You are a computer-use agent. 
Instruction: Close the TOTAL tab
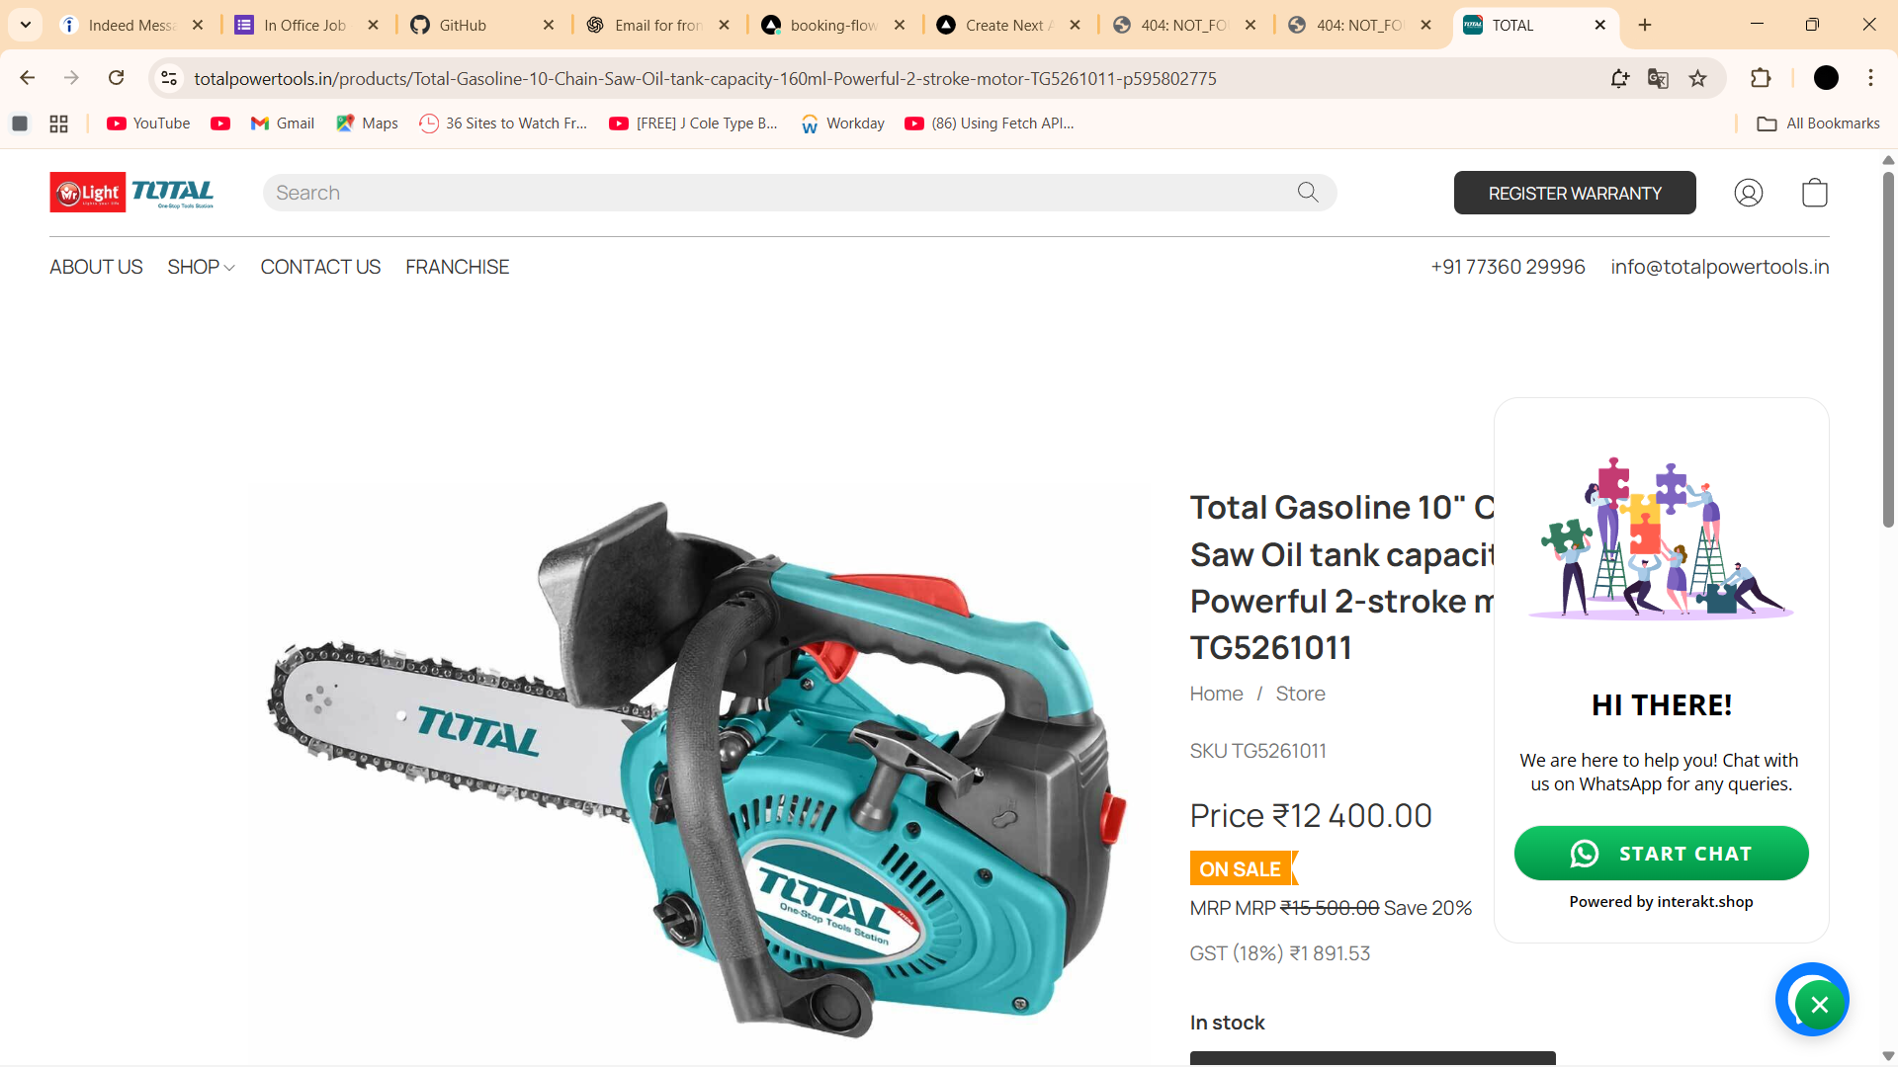1600,25
